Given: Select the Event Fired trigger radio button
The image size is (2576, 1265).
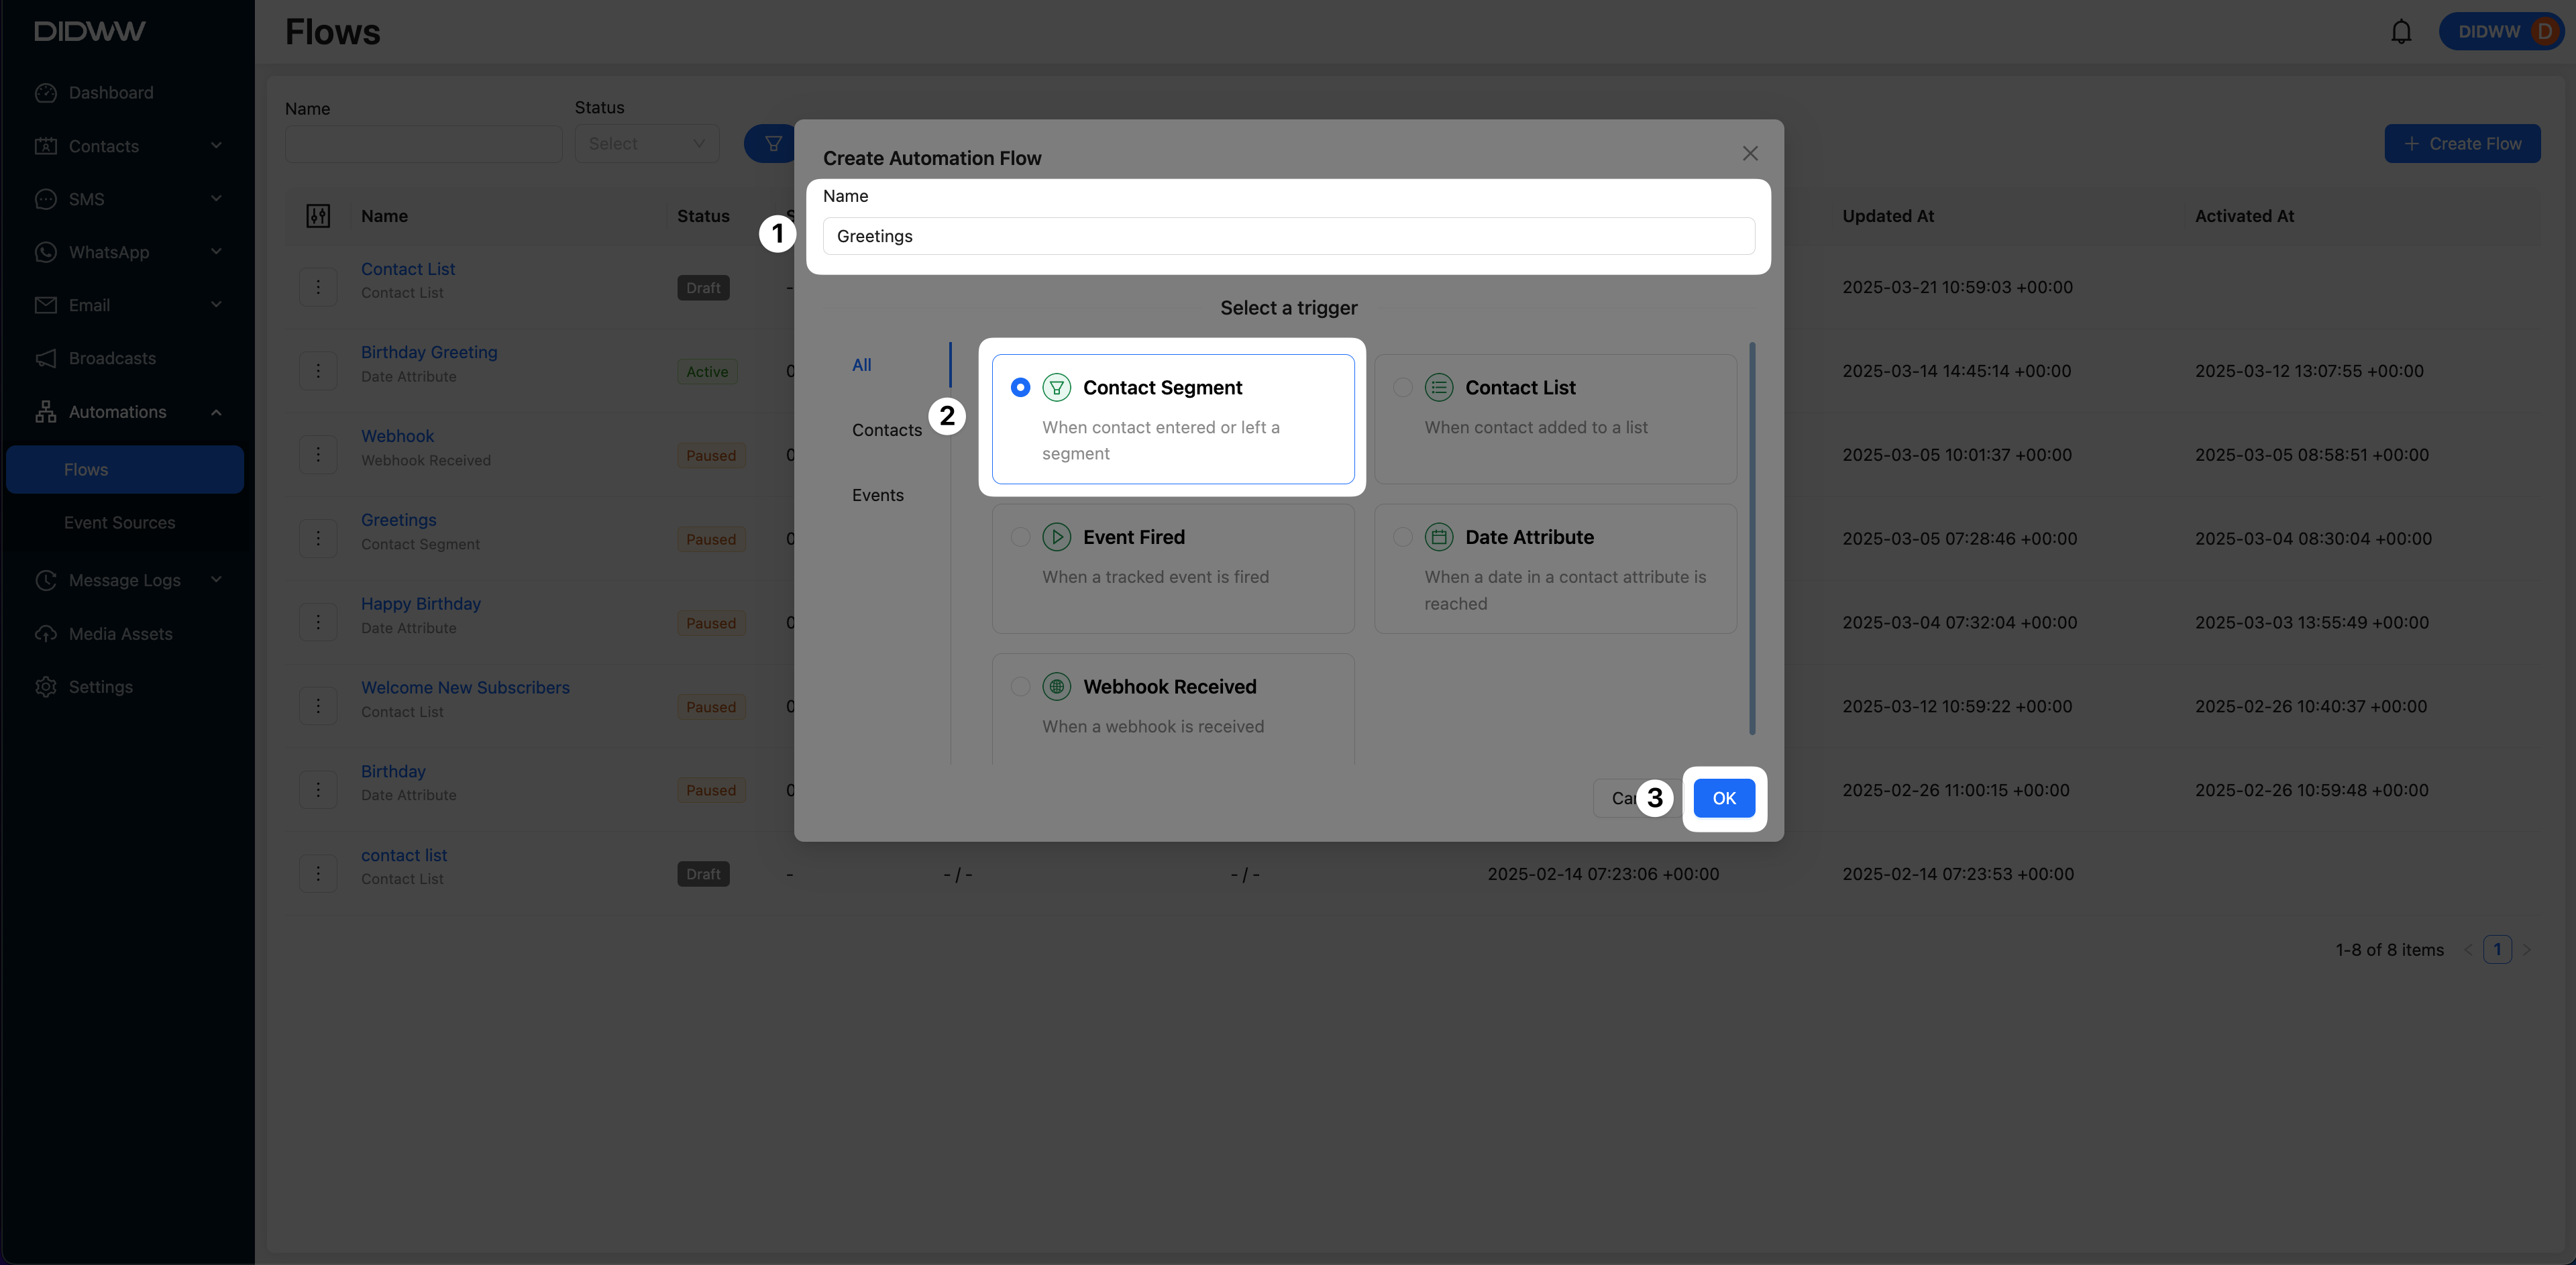Looking at the screenshot, I should coord(1020,538).
